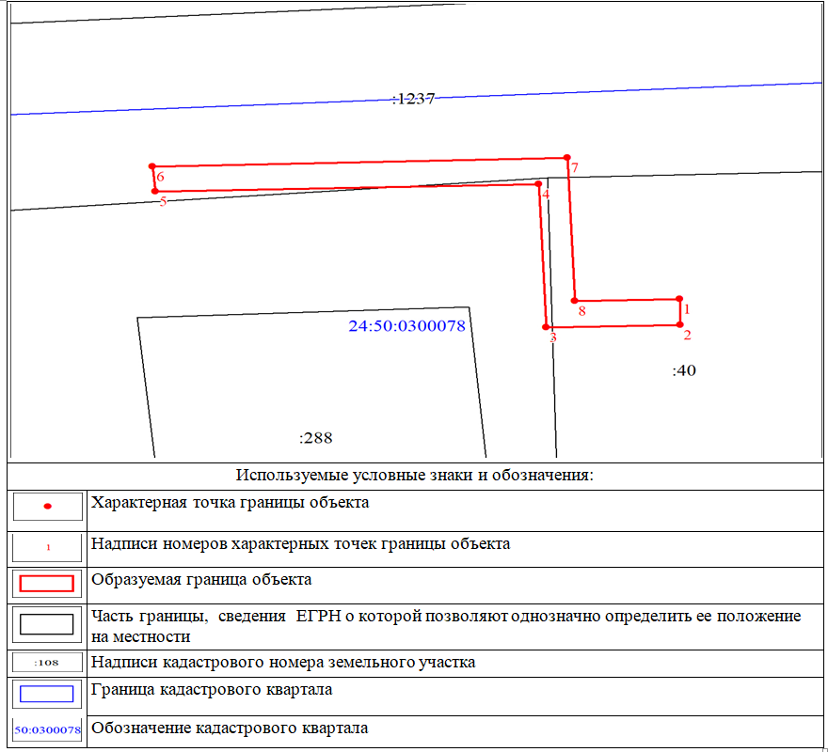Select boundary point 5 on the map
This screenshot has width=828, height=752.
(155, 191)
